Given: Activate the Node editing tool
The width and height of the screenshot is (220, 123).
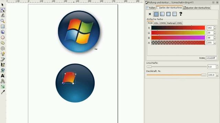Looking at the screenshot, I should (3, 10).
